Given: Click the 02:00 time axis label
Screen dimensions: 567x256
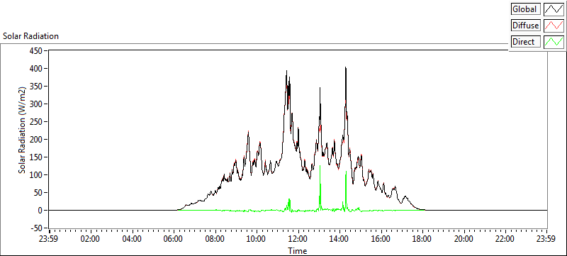Looking at the screenshot, I should pyautogui.click(x=91, y=239).
